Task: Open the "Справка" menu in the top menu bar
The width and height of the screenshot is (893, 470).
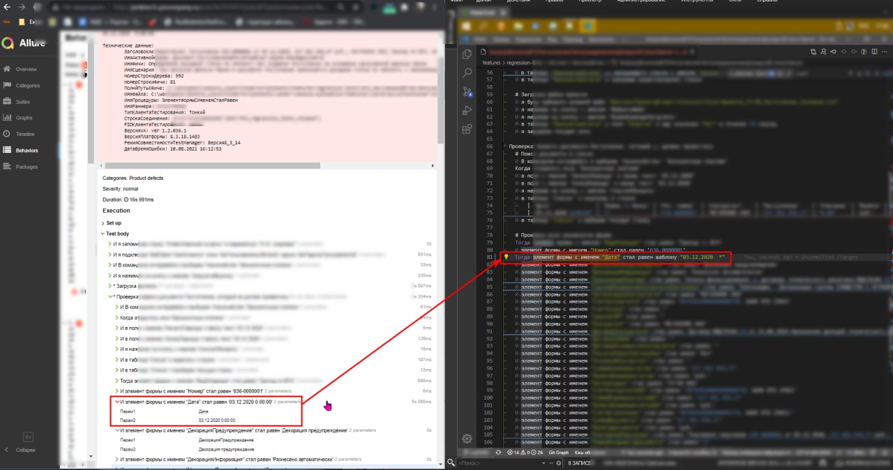Action: (767, 1)
